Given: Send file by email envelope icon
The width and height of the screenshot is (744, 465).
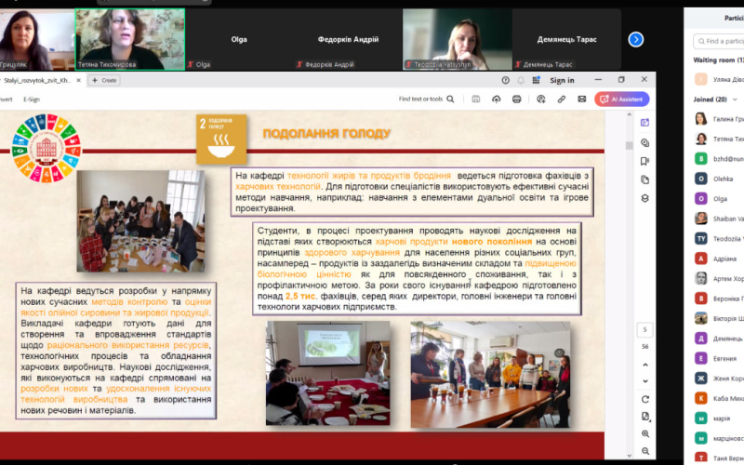Looking at the screenshot, I should coord(582,100).
